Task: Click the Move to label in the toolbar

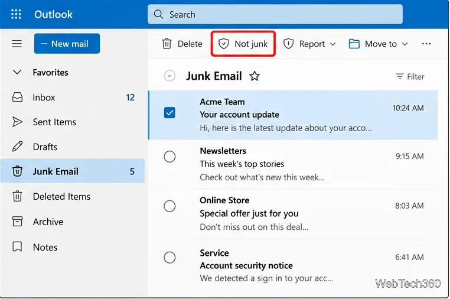Action: 381,44
